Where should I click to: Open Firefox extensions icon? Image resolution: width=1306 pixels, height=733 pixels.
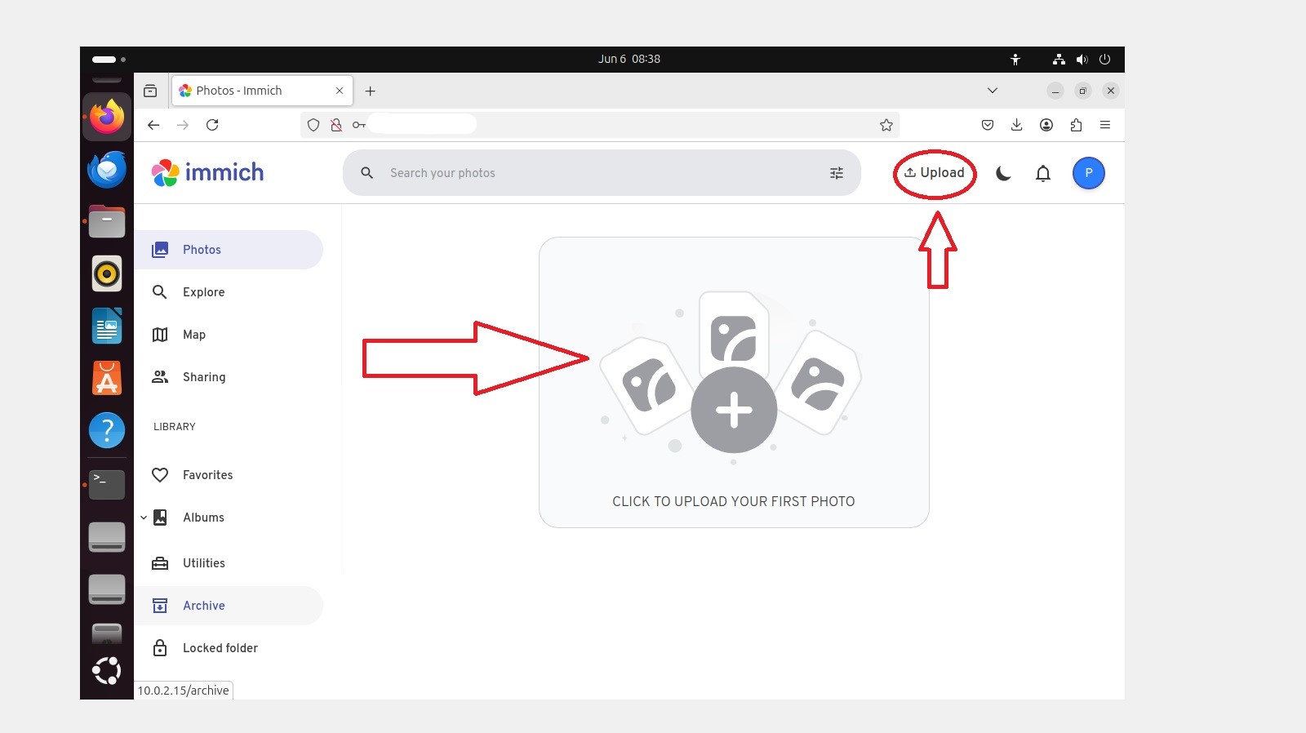(1076, 125)
